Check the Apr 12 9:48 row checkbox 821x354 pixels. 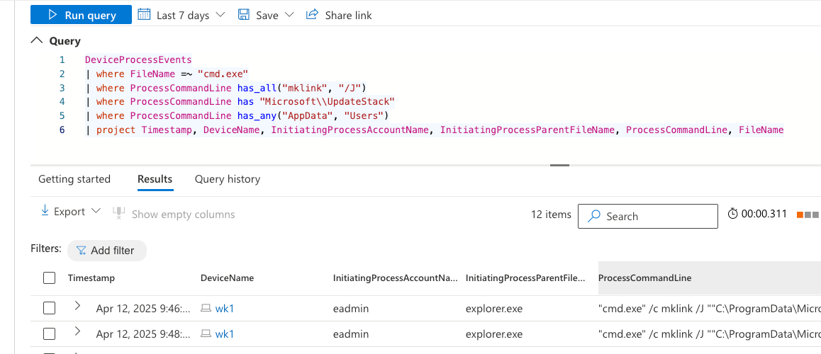(x=49, y=334)
